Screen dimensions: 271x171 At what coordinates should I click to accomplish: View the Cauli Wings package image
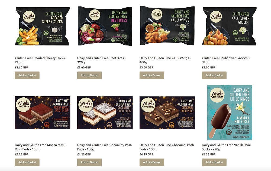coord(167,26)
